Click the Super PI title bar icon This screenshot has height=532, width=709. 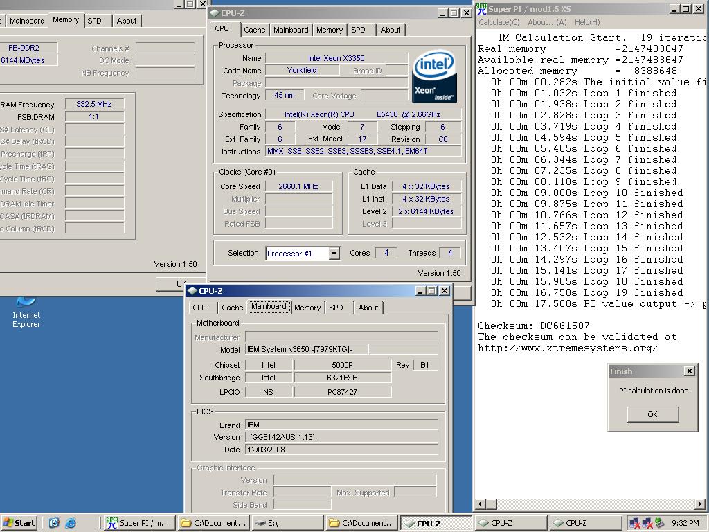pyautogui.click(x=482, y=8)
